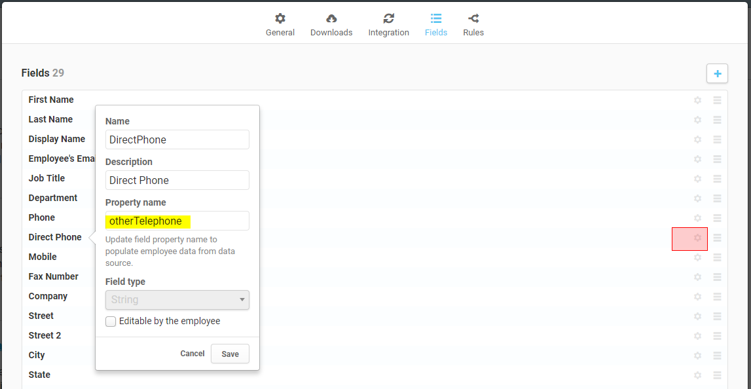Viewport: 751px width, 389px height.
Task: Select the Company field label
Action: tap(48, 296)
